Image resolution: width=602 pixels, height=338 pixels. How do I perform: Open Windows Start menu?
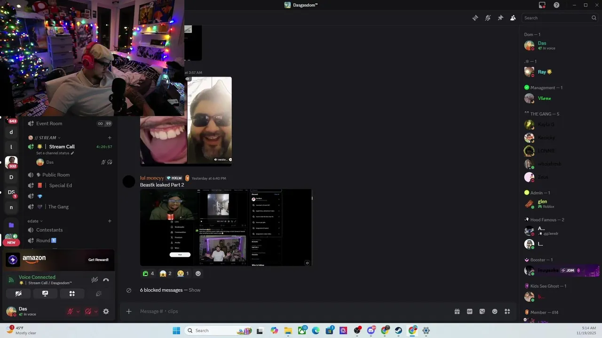pos(176,330)
